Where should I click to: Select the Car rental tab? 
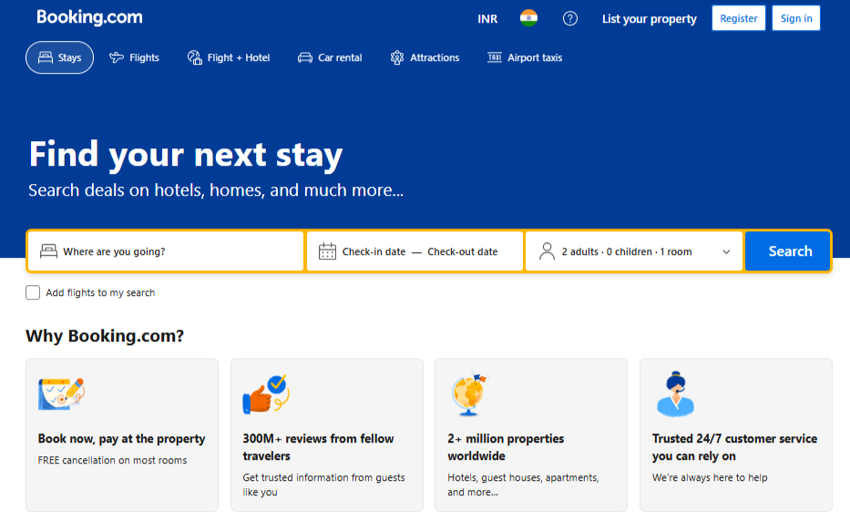pos(330,57)
